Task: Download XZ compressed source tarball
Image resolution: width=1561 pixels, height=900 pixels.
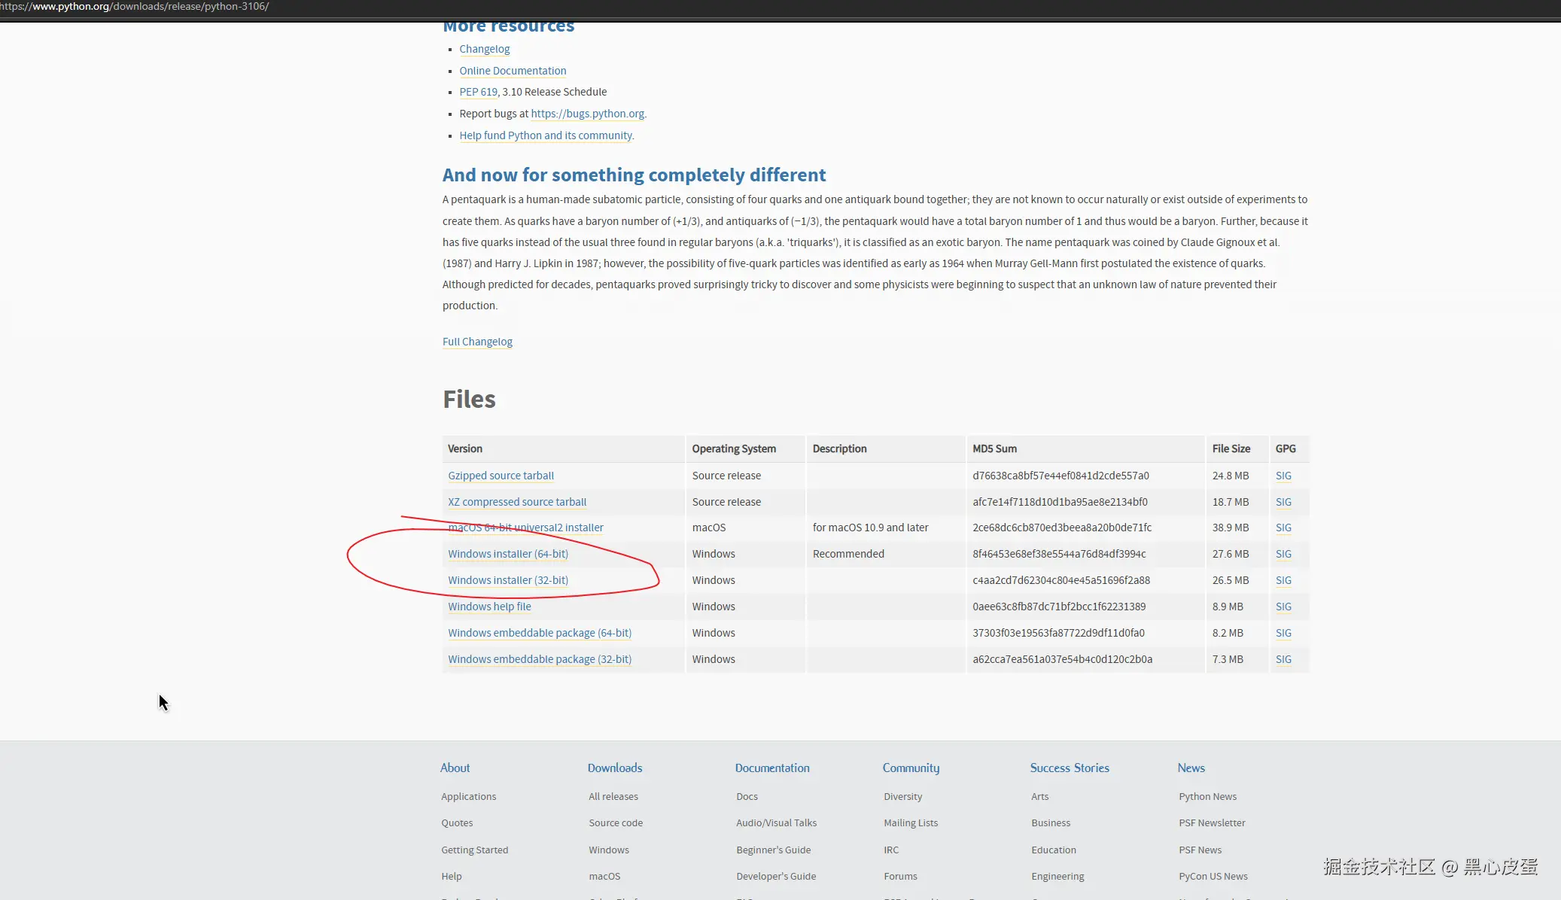Action: pos(516,502)
